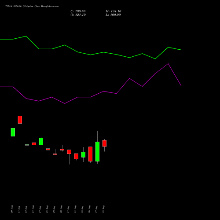Click the last red candlestick for 28 Aug
Screen dimensions: 220x220
[104, 143]
